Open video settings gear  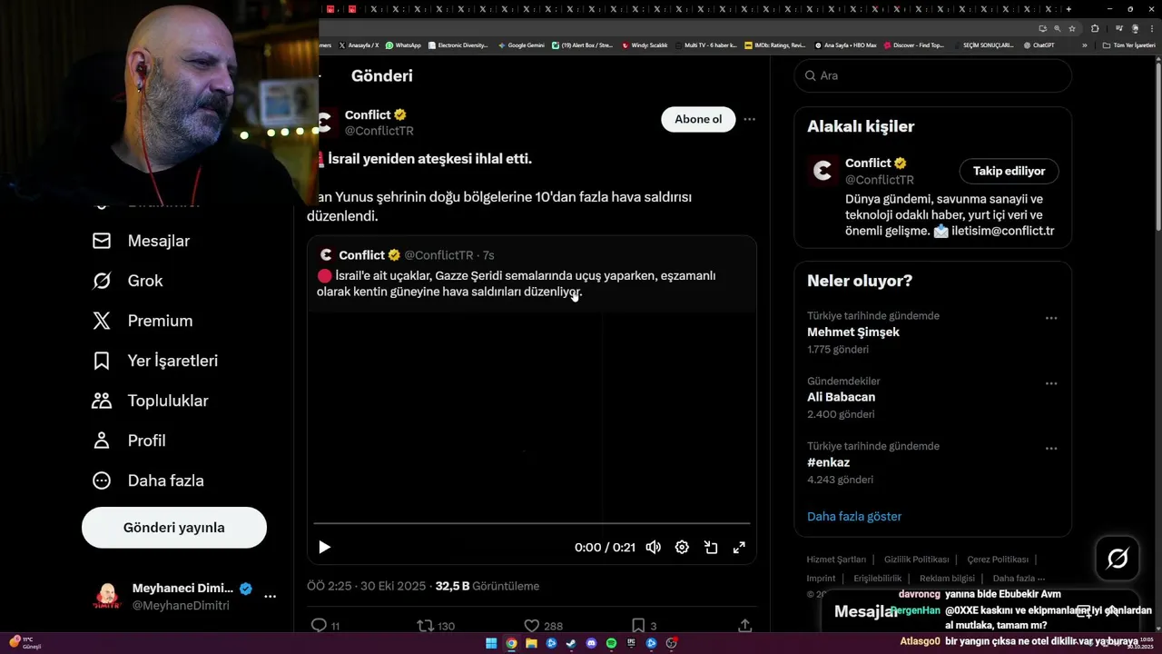coord(682,547)
